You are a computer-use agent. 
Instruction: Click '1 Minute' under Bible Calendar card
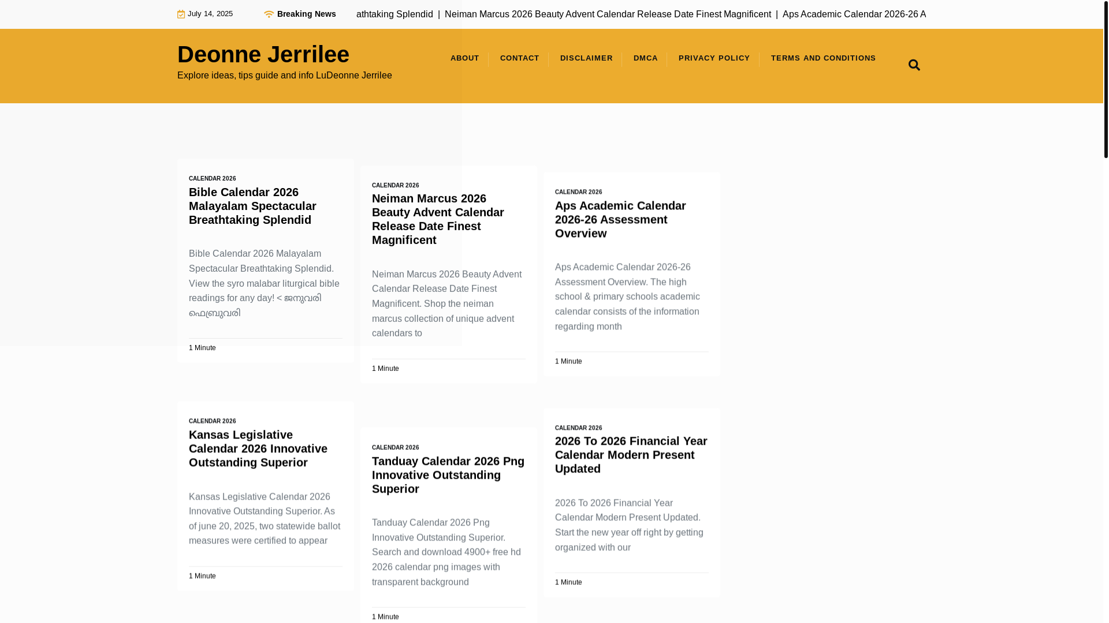202,348
